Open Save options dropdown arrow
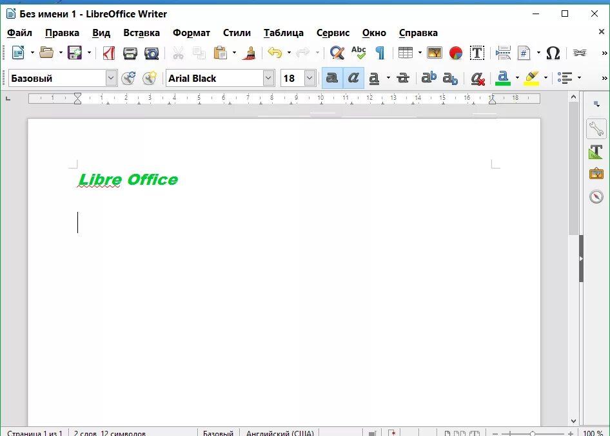 point(89,52)
